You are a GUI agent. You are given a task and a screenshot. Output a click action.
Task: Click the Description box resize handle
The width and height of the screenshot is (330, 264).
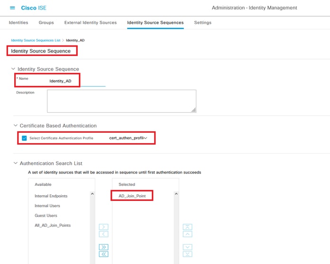(194, 110)
